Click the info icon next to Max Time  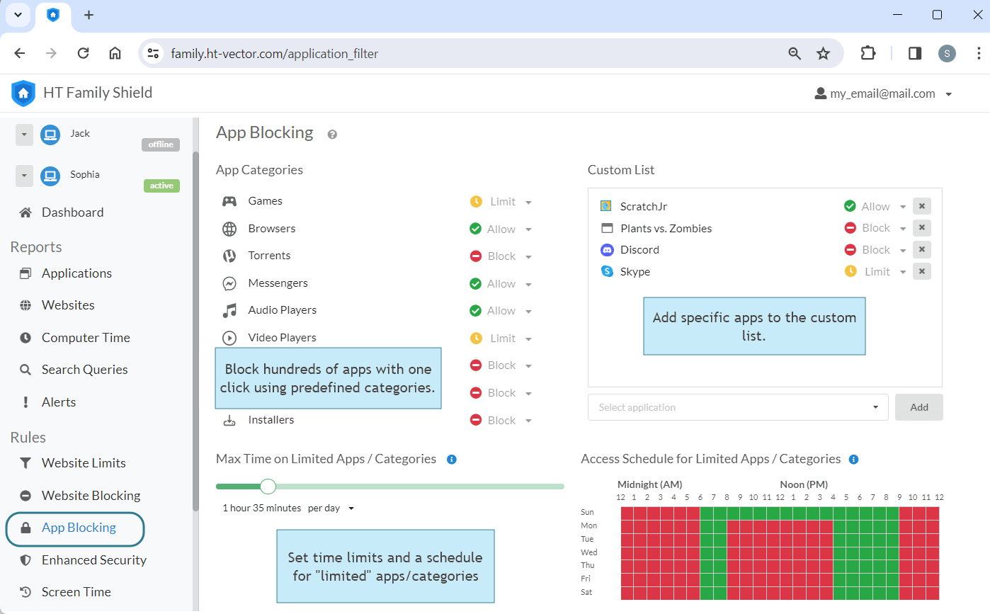click(452, 460)
